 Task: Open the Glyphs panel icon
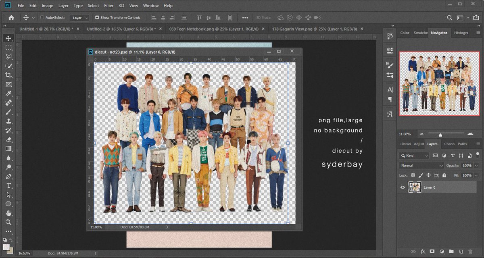(390, 114)
